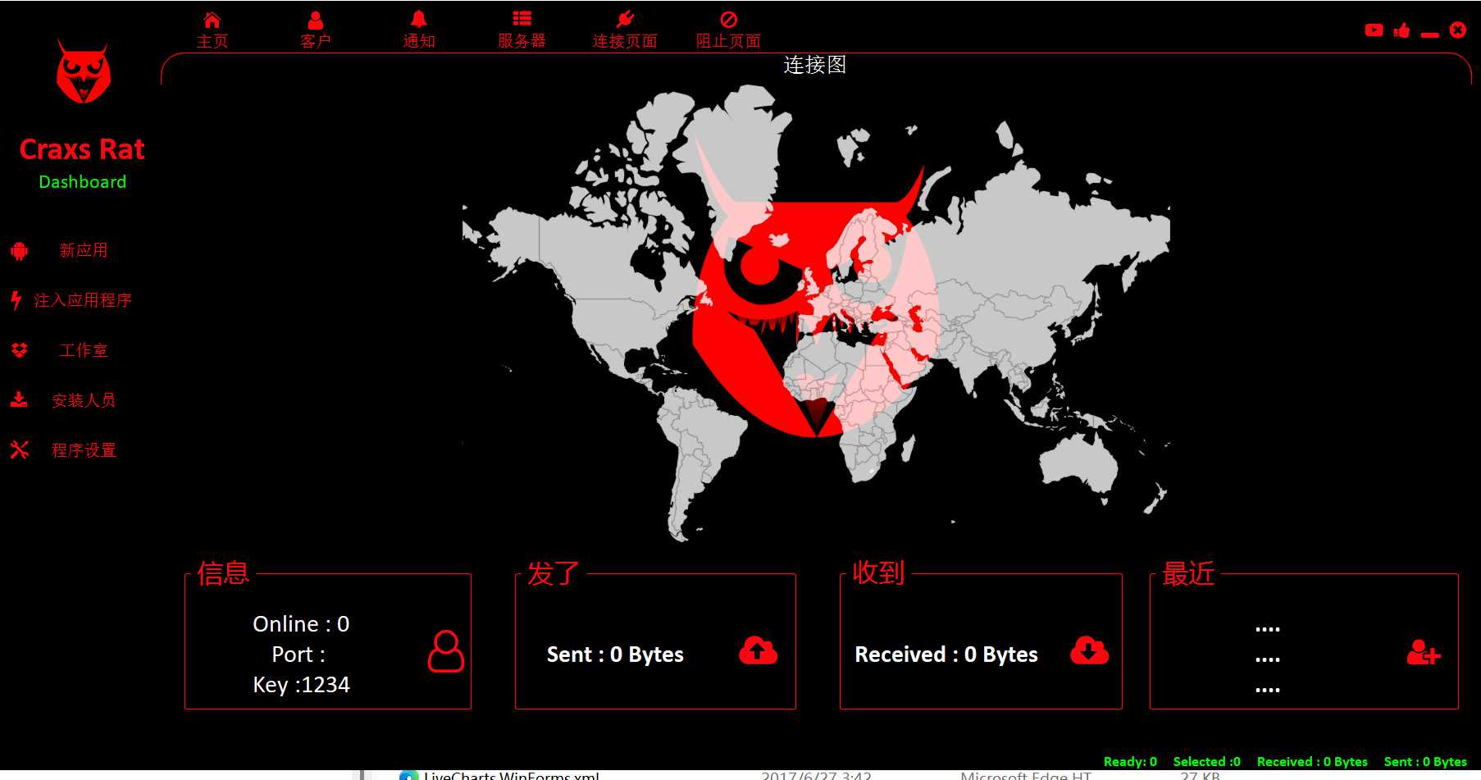The width and height of the screenshot is (1481, 780).
Task: Select LiveCharts.WinForms.xml in the background file list
Action: point(512,775)
